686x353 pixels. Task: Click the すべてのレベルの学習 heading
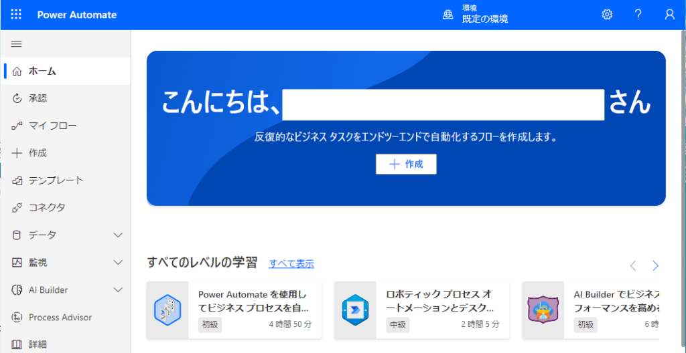click(x=202, y=263)
